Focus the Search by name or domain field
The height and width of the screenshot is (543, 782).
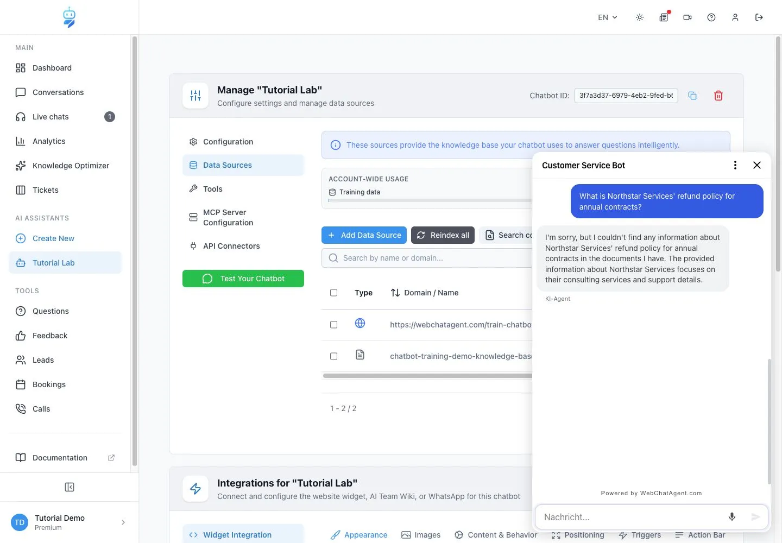point(427,258)
